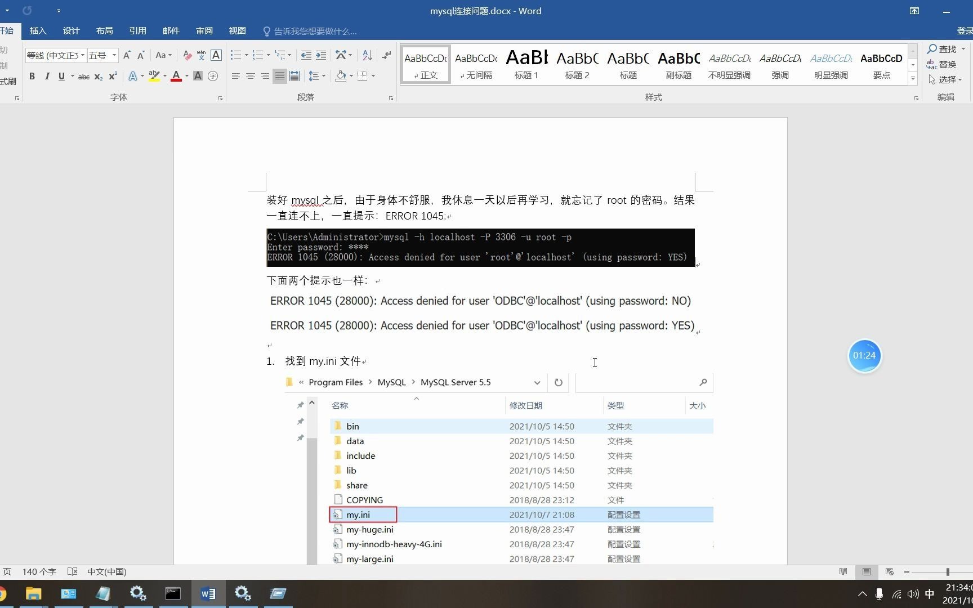Screen dimensions: 973x608
Task: Toggle justify alignment
Action: [x=279, y=76]
